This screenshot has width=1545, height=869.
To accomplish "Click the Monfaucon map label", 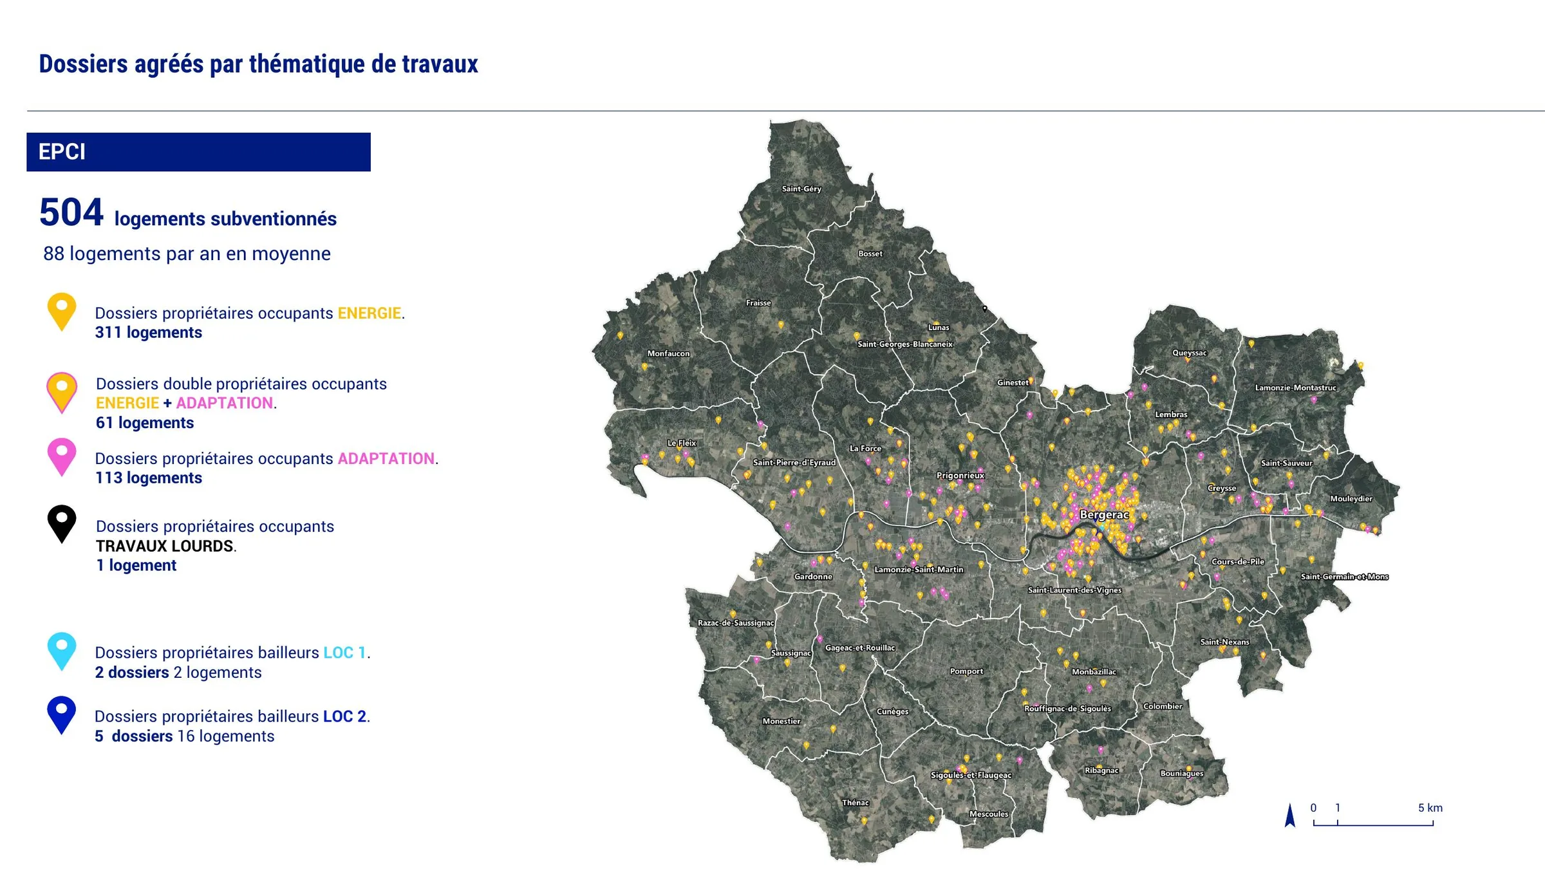I will click(x=668, y=353).
